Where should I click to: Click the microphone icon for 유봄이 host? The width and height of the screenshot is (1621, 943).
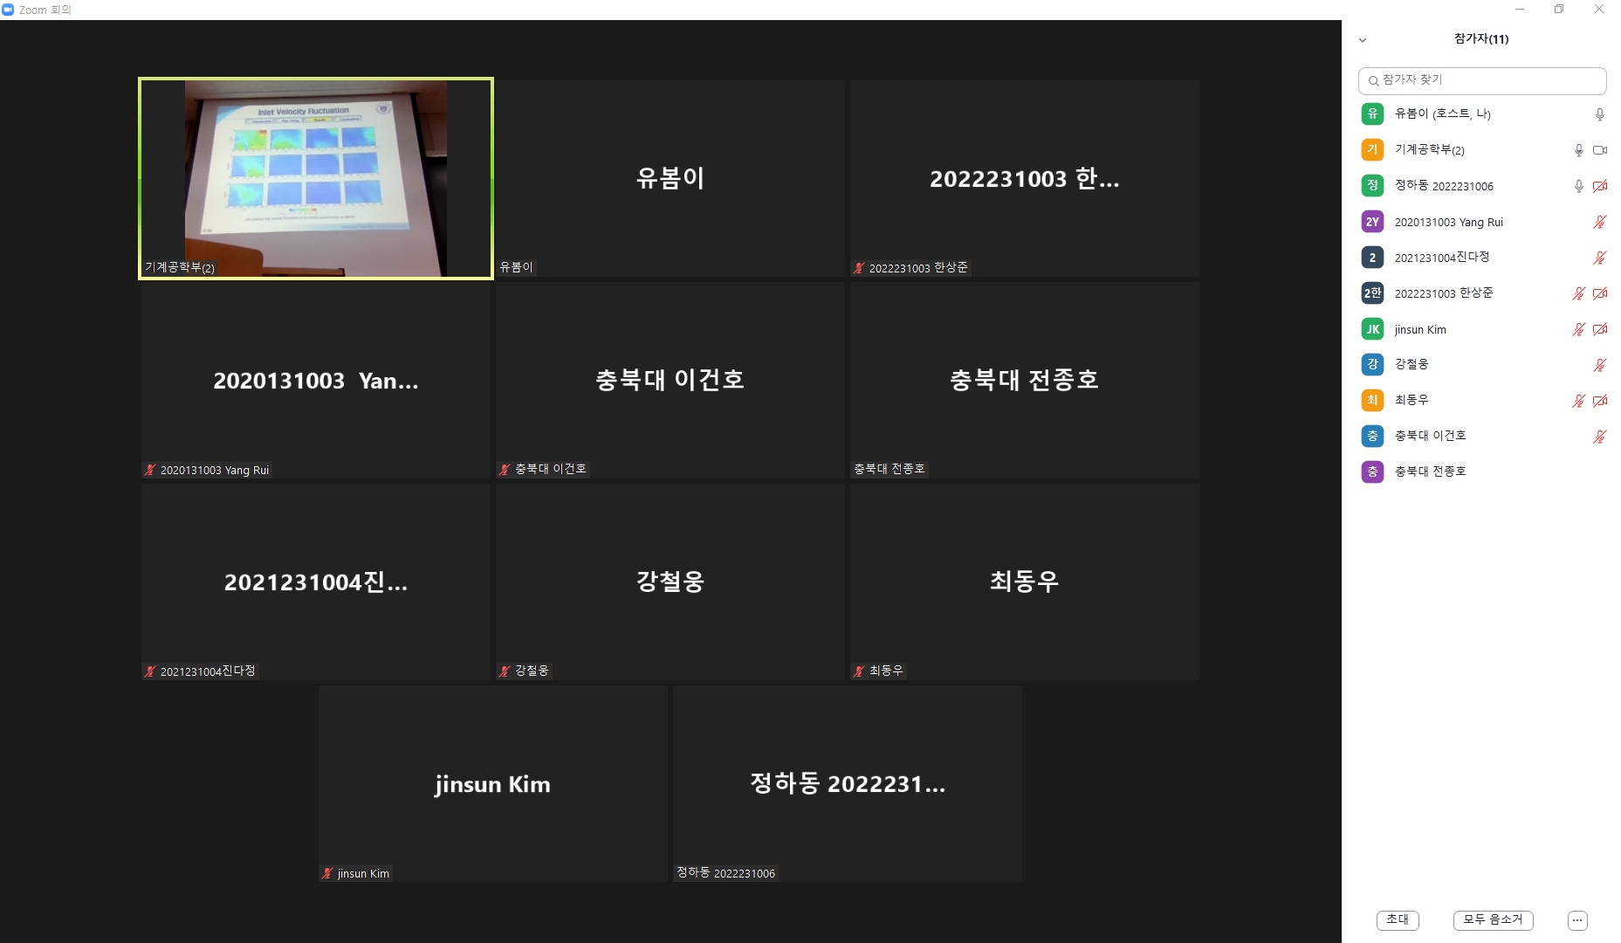(1599, 114)
